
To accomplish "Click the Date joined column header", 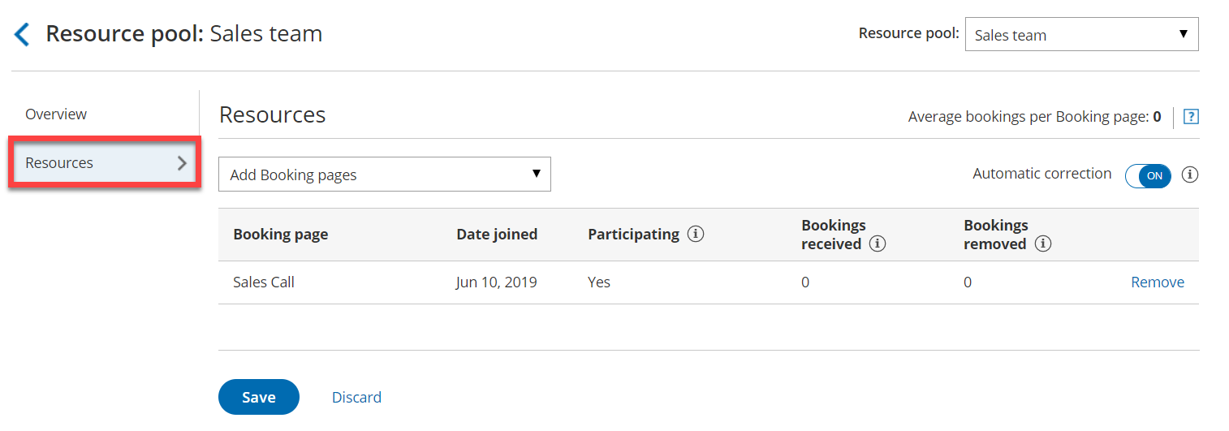I will (x=497, y=235).
